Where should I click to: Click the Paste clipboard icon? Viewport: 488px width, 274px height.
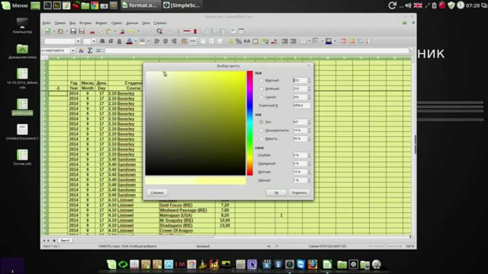(109, 31)
